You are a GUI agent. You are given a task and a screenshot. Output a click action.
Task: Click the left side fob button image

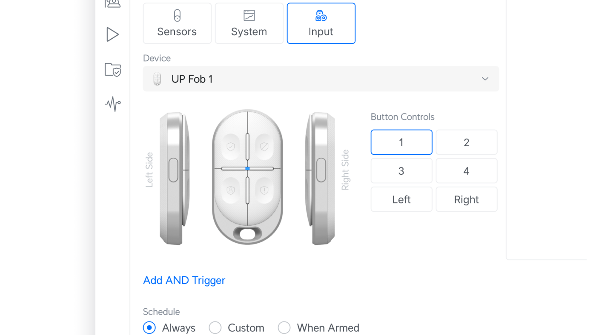click(173, 170)
